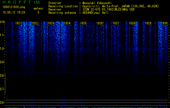This screenshot has width=170, height=108.
Task: Click the Receiver label
Action: pos(55,9)
